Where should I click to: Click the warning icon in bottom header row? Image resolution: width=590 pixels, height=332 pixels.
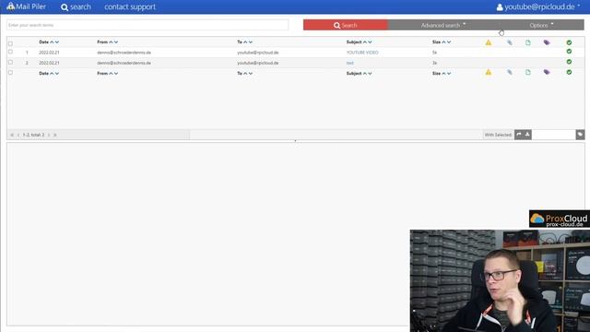[489, 72]
